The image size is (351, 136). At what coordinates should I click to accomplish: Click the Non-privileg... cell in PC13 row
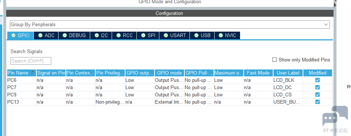(110, 102)
